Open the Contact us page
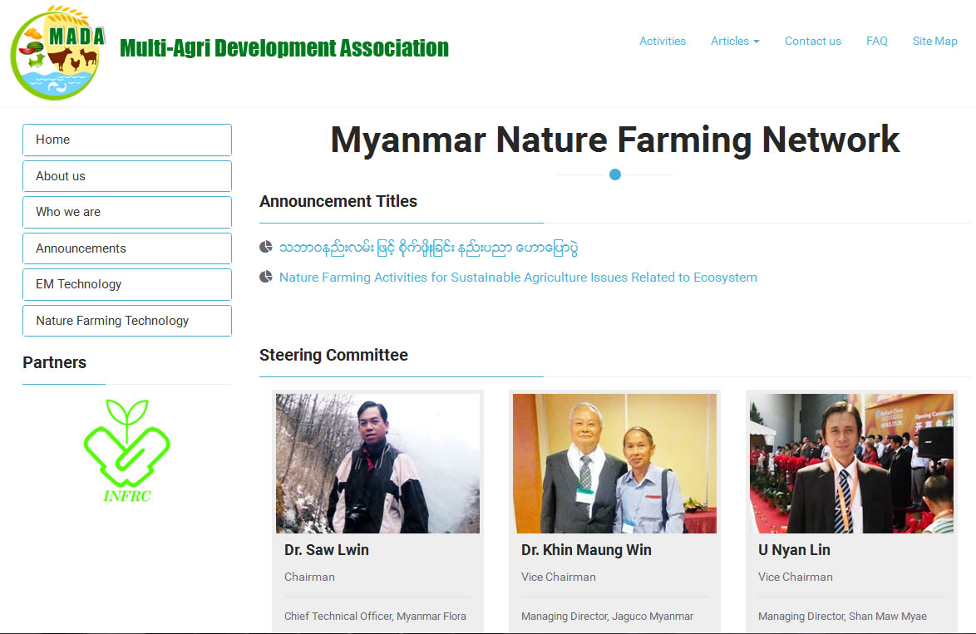The image size is (976, 634). (x=812, y=41)
